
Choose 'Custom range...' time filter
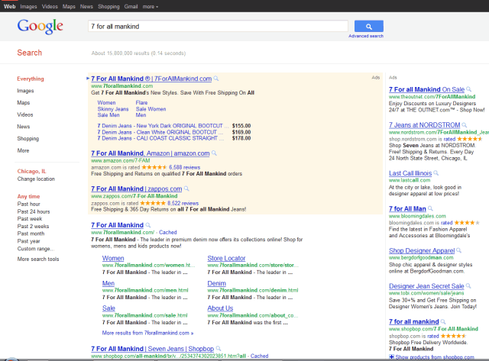tap(37, 249)
